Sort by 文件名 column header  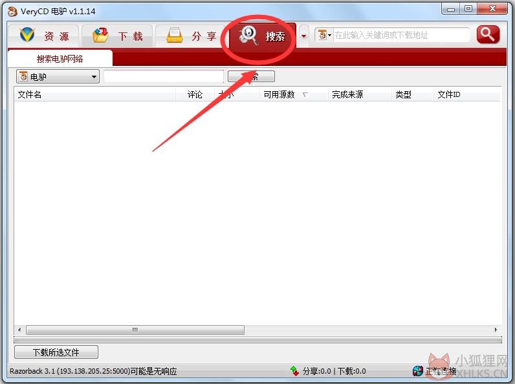[x=95, y=94]
